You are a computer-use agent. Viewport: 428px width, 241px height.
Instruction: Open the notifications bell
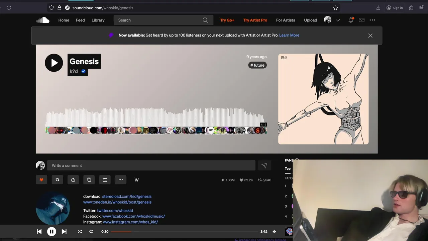351,20
